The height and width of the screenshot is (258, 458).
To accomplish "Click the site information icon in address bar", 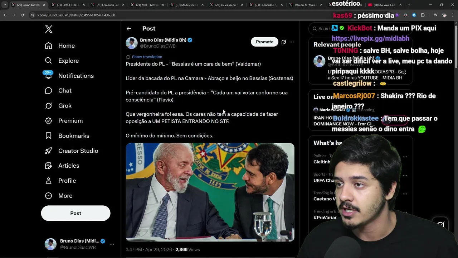I will point(33,15).
